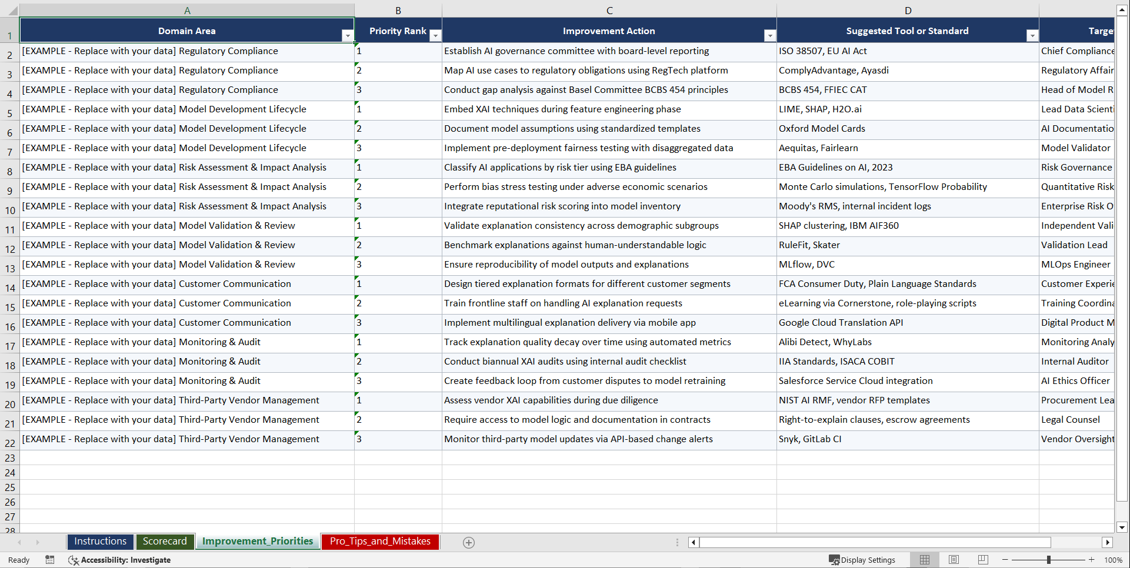Open the Suggested Tool or Standard filter dropdown
Screen dimensions: 1130x568
[x=1032, y=35]
